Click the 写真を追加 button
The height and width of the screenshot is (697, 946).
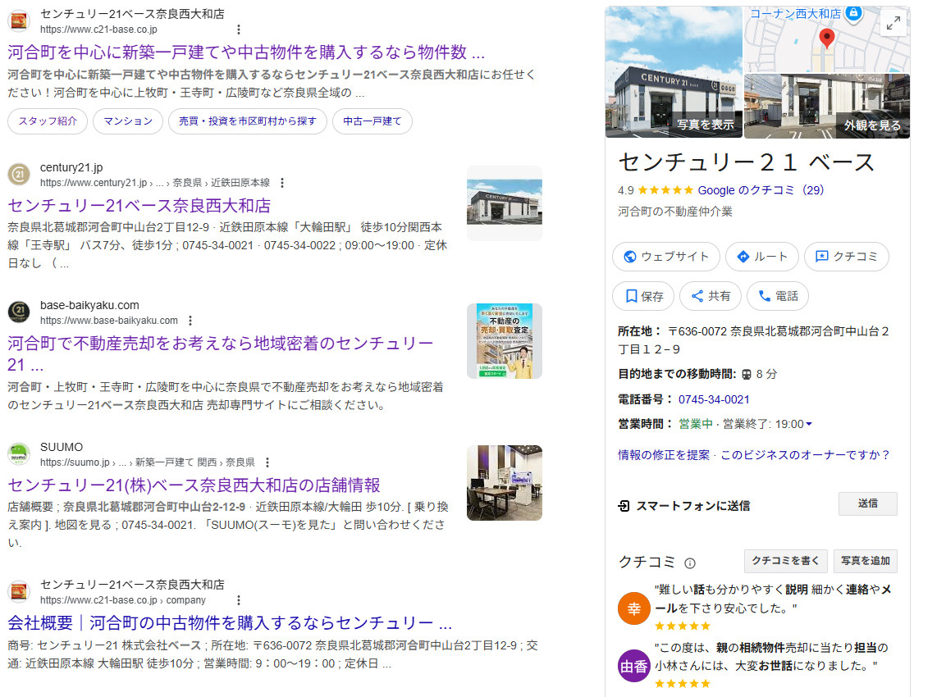865,561
